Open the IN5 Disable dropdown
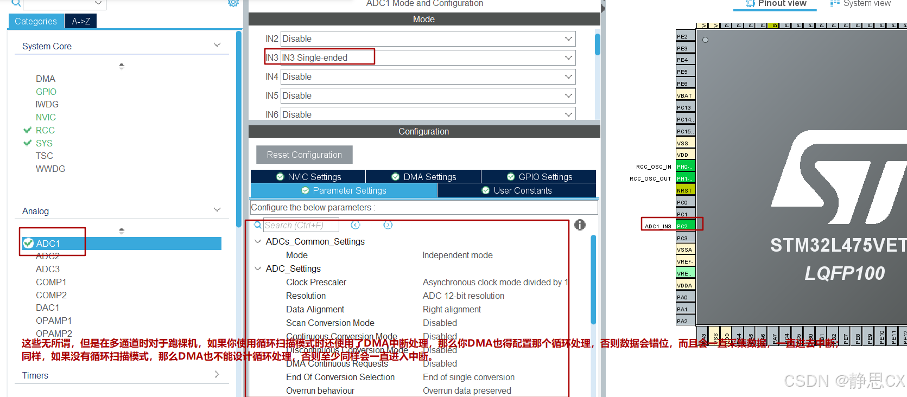The width and height of the screenshot is (907, 397). point(428,95)
